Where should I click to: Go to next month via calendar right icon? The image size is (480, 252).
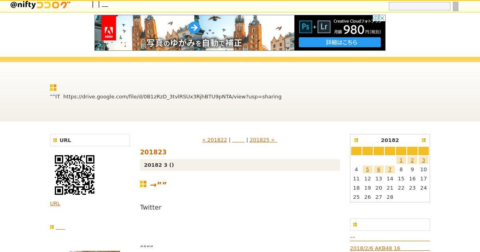(x=424, y=140)
